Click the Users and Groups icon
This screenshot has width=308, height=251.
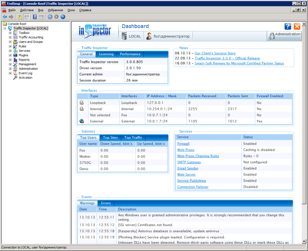click(x=15, y=42)
